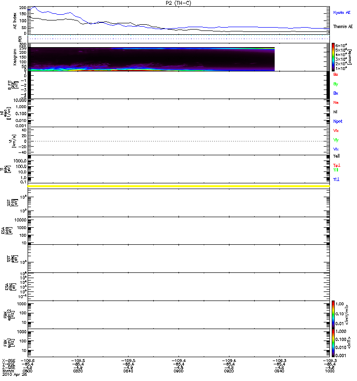Click the green "Ti‖" legend label

tap(336, 170)
